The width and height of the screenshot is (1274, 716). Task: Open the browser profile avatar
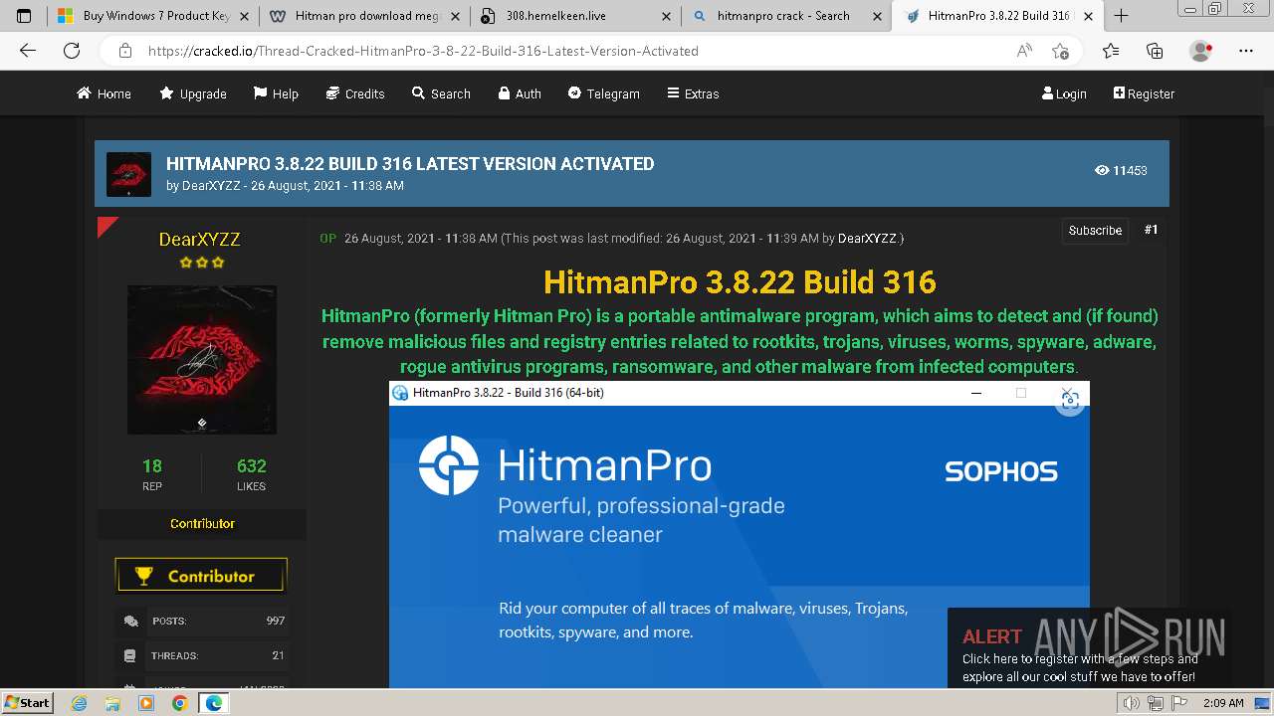1201,51
